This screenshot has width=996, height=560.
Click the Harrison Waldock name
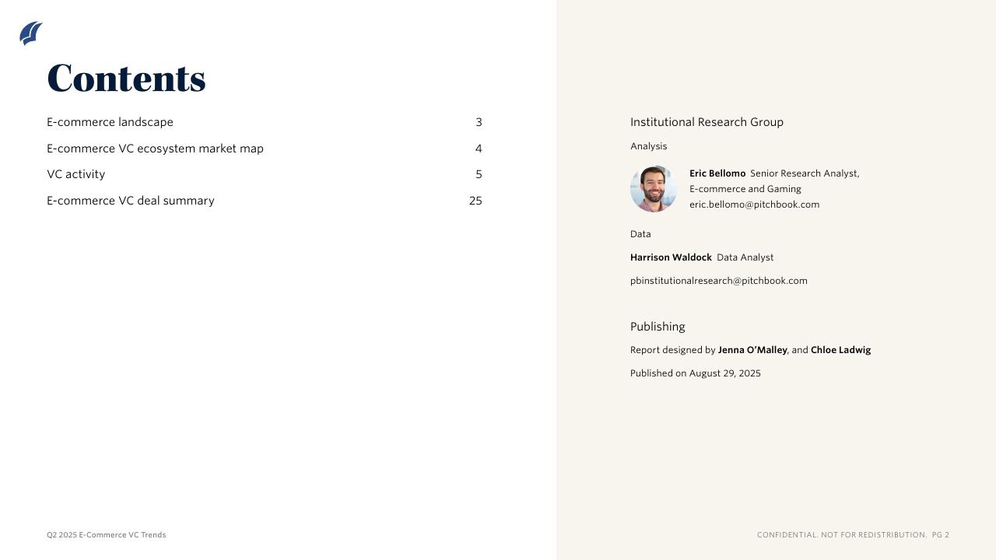pyautogui.click(x=671, y=257)
